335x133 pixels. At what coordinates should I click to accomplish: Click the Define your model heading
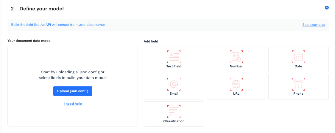[x=42, y=9]
